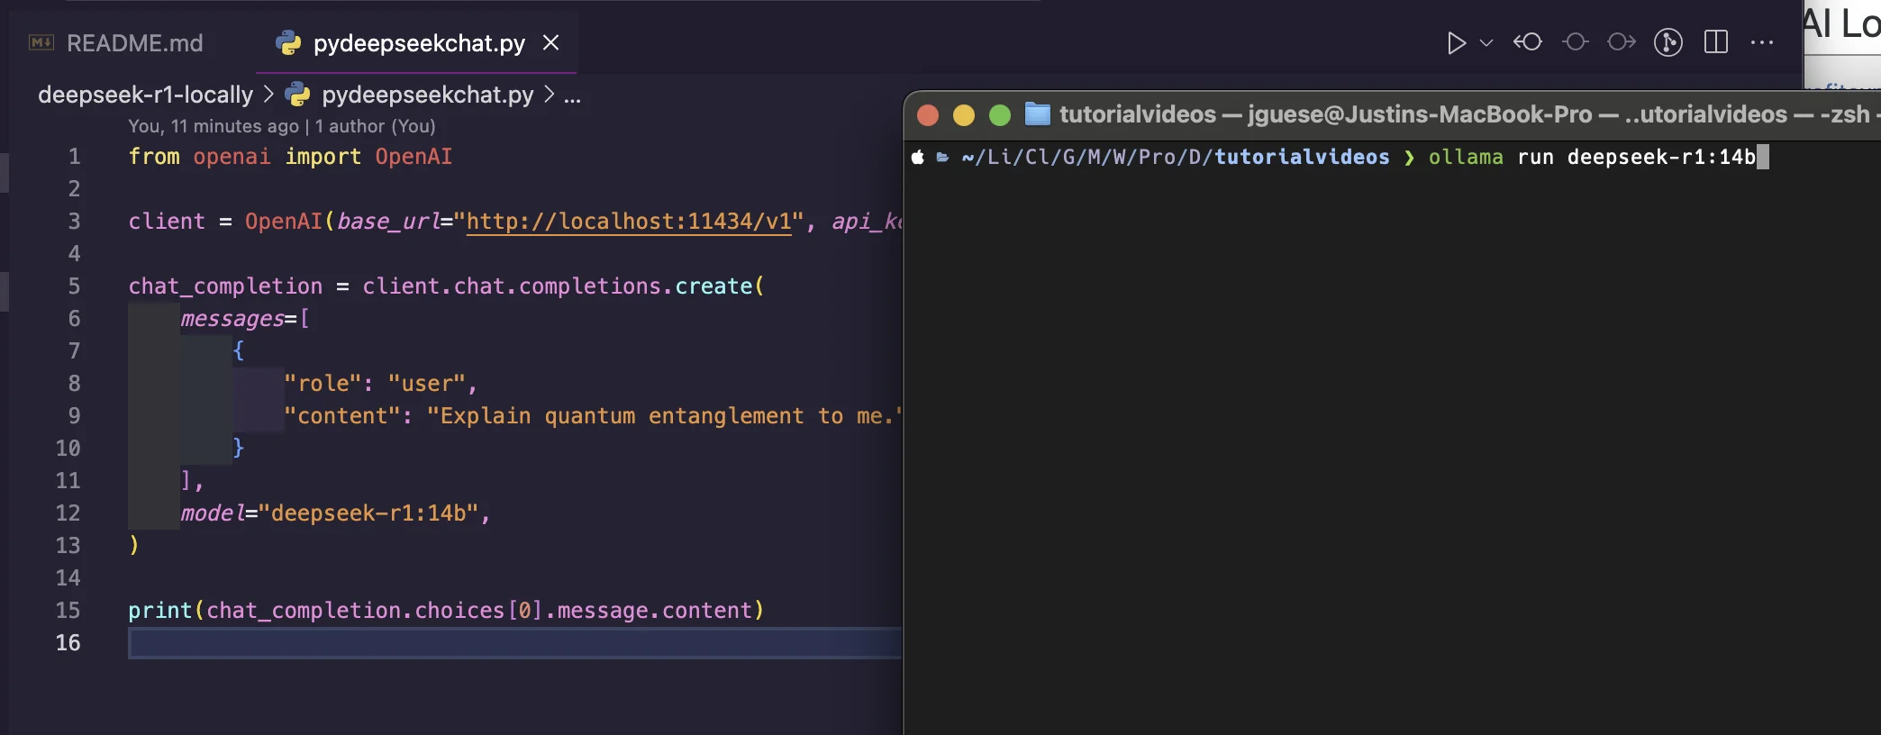1881x735 pixels.
Task: Open source control graph icon
Action: pos(1668,42)
